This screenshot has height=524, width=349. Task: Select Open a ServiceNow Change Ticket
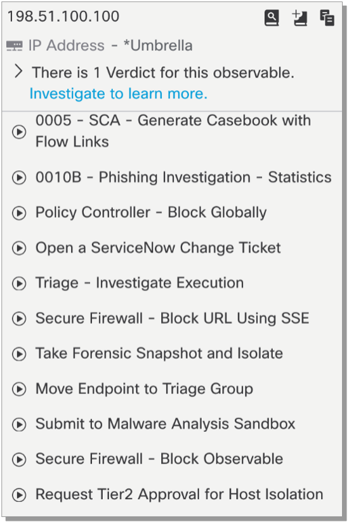pos(158,248)
